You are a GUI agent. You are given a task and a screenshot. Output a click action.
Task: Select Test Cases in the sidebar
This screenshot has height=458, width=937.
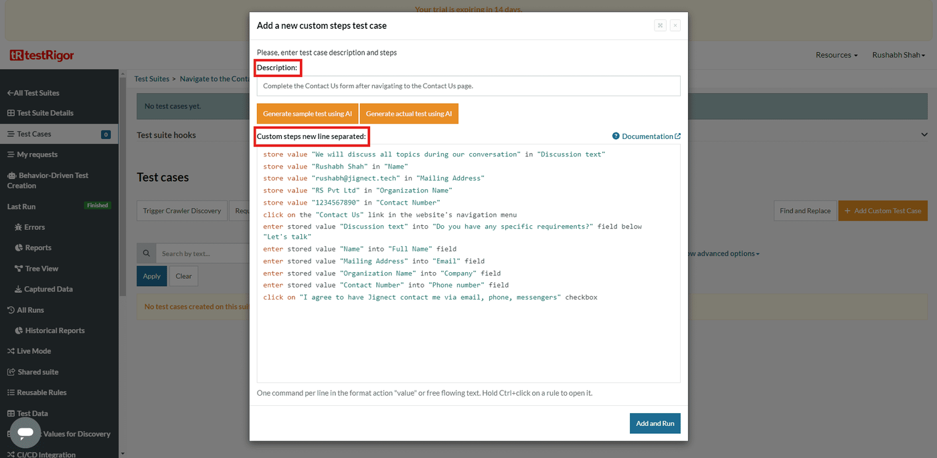coord(59,134)
